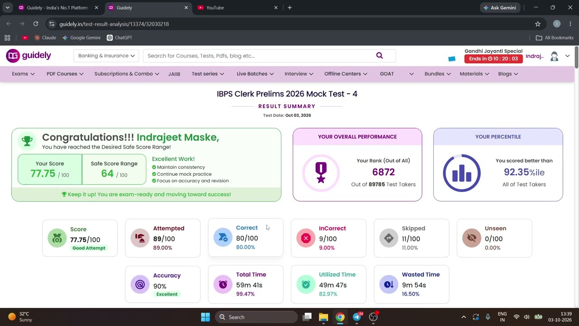The width and height of the screenshot is (579, 326).
Task: Click Gandhi Jayanti Special countdown banner
Action: click(x=493, y=56)
